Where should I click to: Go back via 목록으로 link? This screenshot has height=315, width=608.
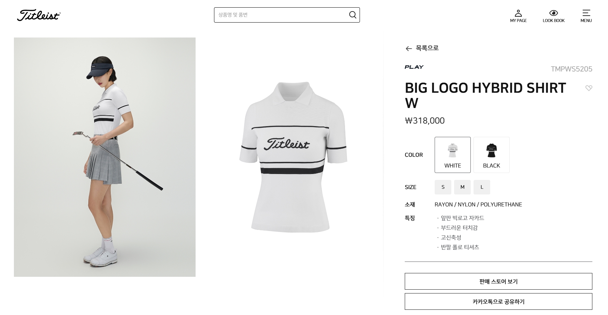coord(427,48)
